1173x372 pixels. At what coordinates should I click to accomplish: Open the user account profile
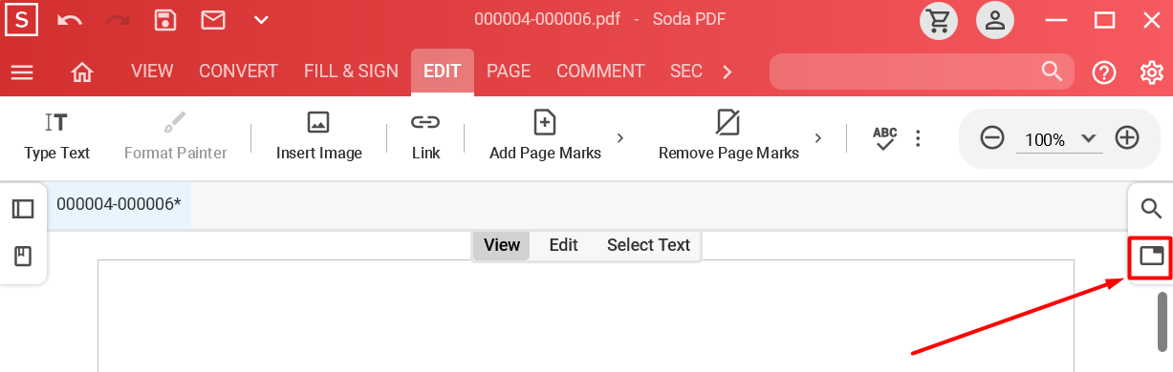click(996, 20)
